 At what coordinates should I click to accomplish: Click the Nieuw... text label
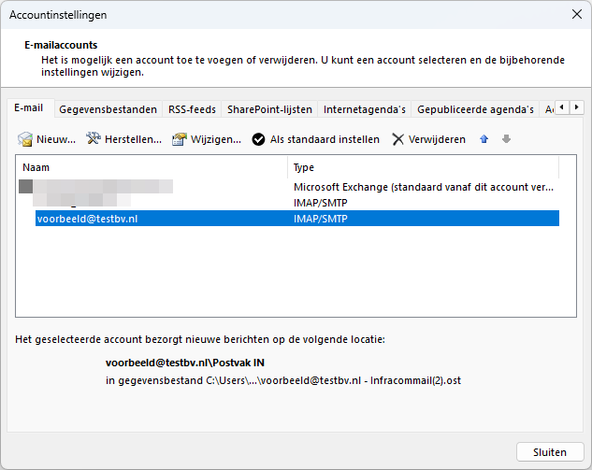(56, 139)
